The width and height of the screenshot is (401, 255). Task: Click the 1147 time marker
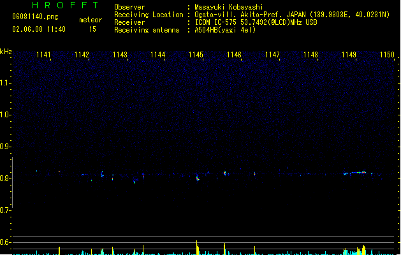point(272,55)
